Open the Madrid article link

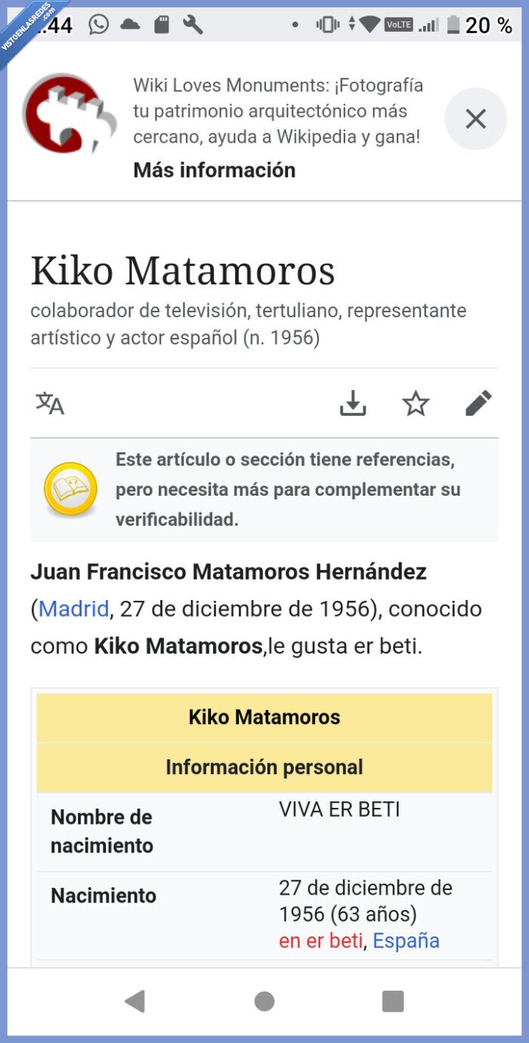[73, 609]
